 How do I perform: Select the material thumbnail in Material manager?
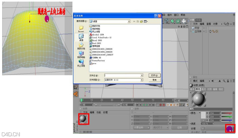(x=83, y=119)
